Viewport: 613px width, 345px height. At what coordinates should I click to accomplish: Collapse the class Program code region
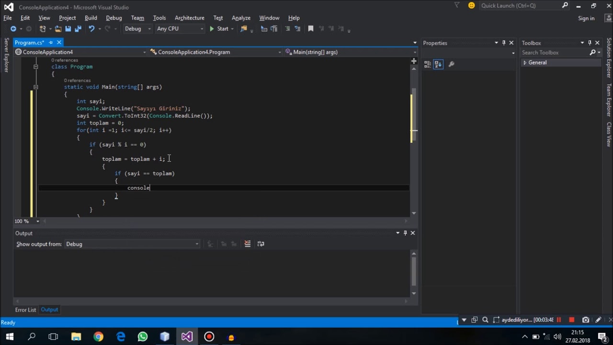tap(35, 67)
